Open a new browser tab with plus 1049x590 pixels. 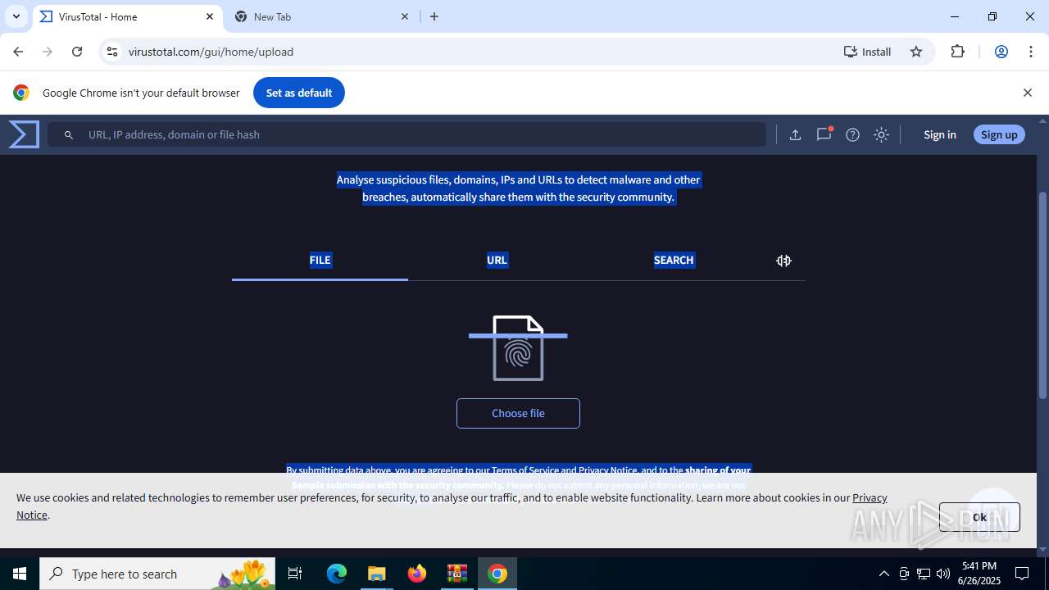point(434,16)
